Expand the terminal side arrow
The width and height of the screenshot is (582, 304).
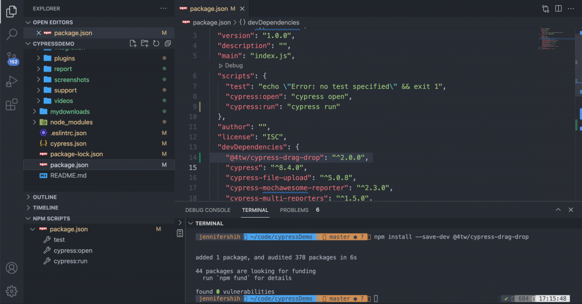pyautogui.click(x=180, y=223)
